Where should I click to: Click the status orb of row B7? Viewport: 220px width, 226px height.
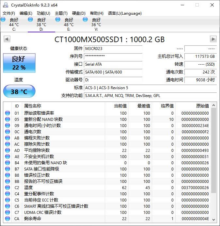pyautogui.click(x=8, y=169)
